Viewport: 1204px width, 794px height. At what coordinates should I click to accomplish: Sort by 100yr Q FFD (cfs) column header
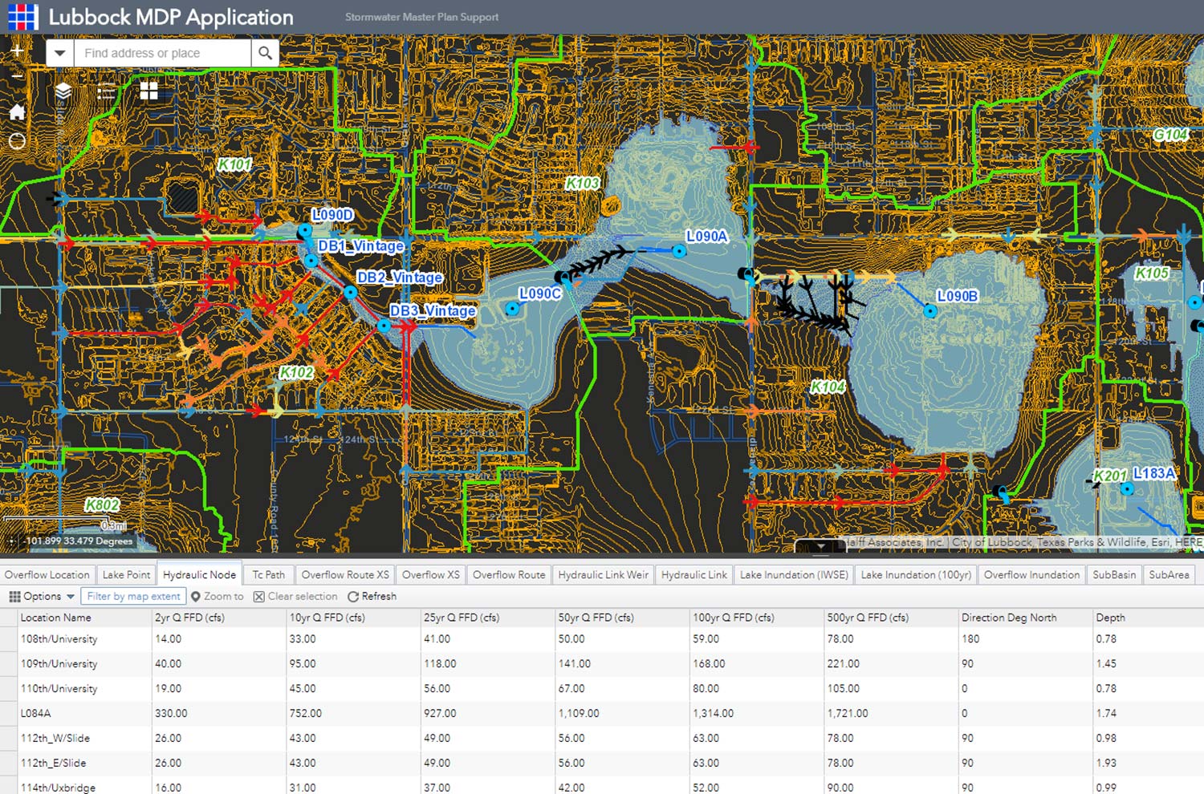(733, 618)
